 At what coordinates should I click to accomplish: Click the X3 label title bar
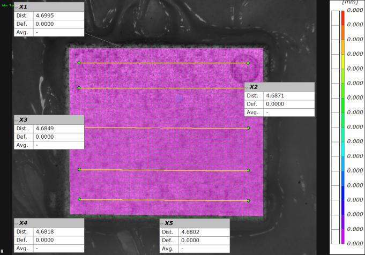48,119
